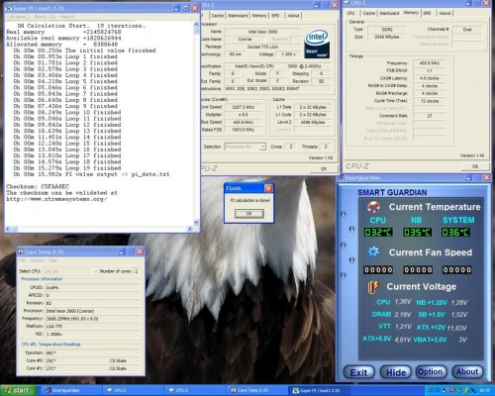Open File menu in Core Temp
The height and width of the screenshot is (396, 495).
[22, 260]
